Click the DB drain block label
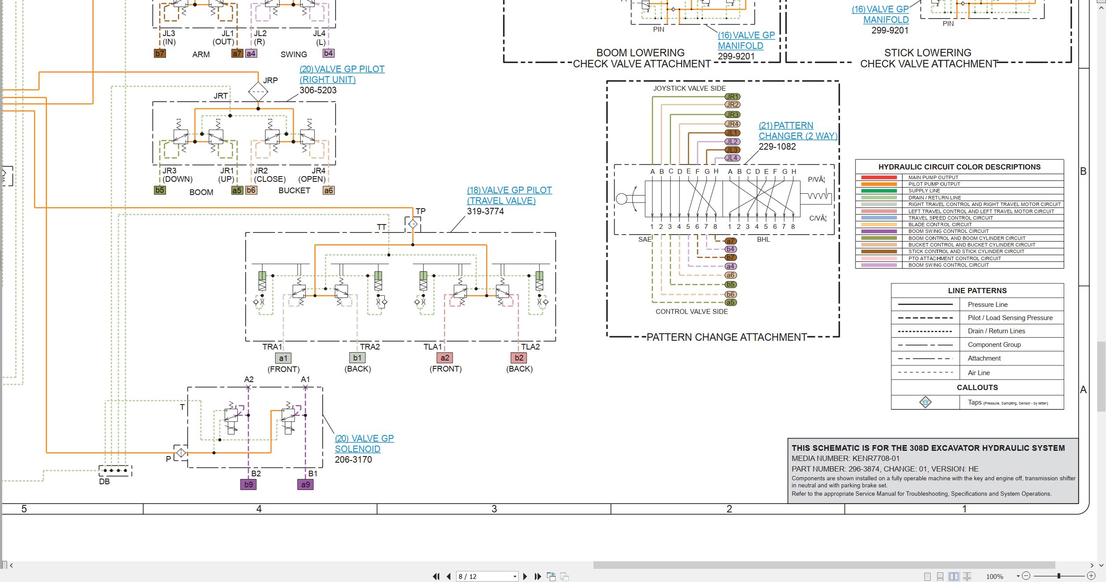The width and height of the screenshot is (1106, 582). 104,482
